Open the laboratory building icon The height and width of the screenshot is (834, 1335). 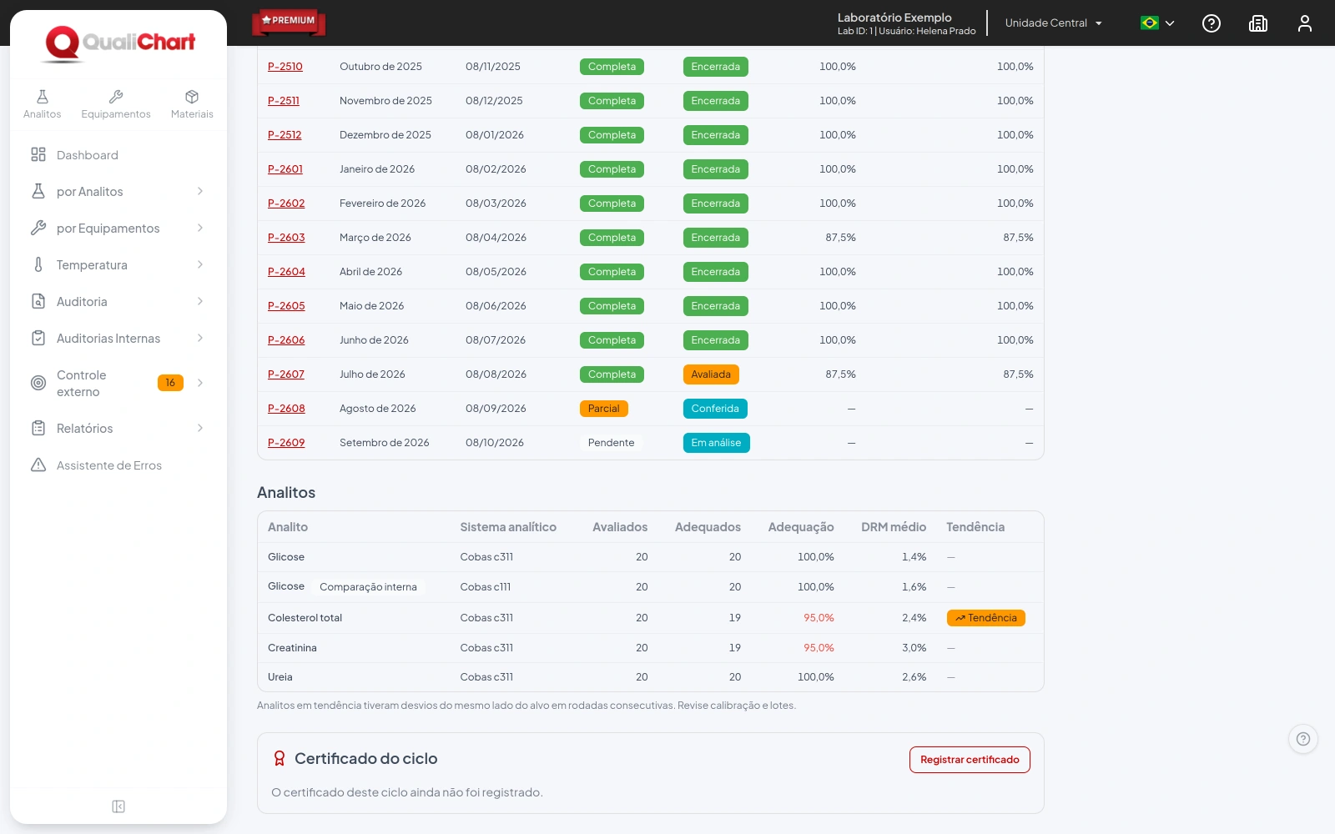click(x=1258, y=23)
